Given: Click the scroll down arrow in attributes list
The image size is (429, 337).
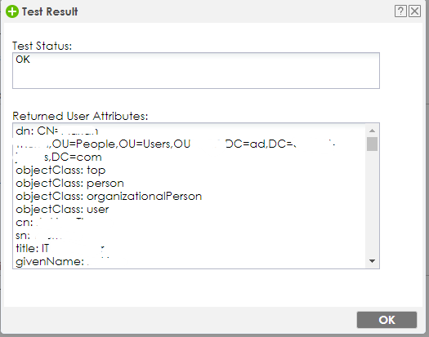Looking at the screenshot, I should tap(372, 261).
